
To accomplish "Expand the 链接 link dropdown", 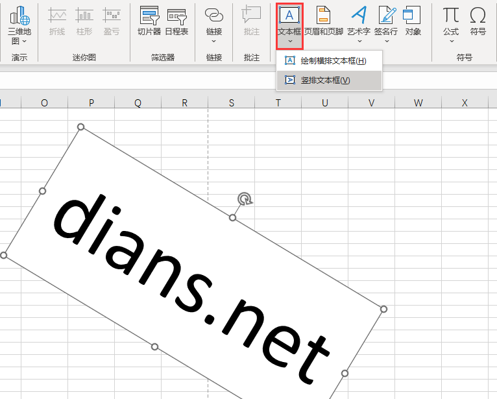I will tap(213, 42).
